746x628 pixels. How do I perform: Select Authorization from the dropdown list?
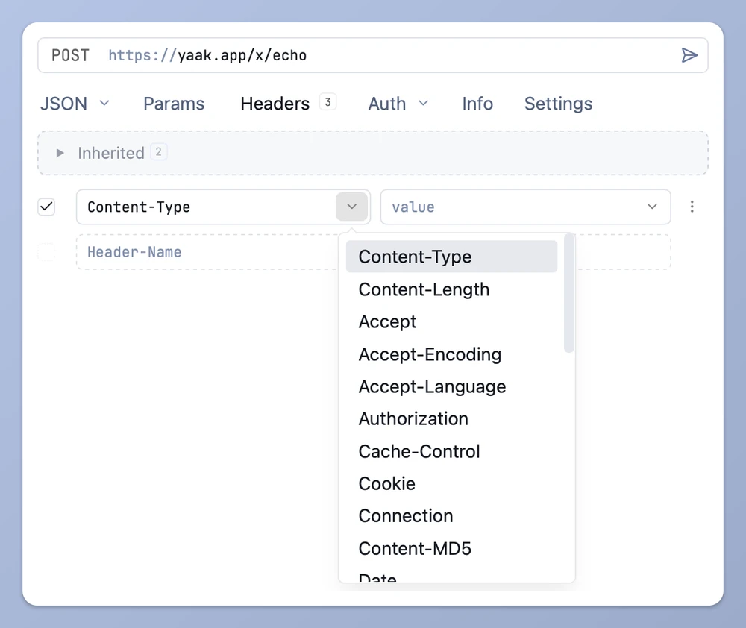(x=451, y=419)
